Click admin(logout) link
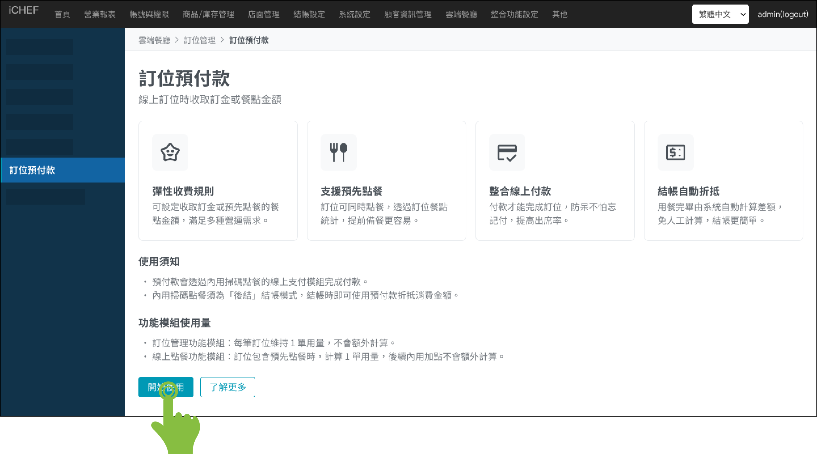The height and width of the screenshot is (454, 817). point(782,14)
